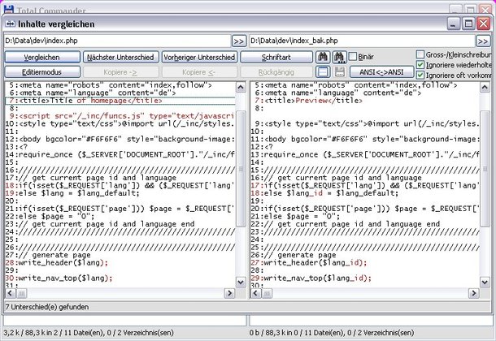The height and width of the screenshot is (341, 496).
Task: Jump to Nächster Unterschied
Action: tap(120, 57)
